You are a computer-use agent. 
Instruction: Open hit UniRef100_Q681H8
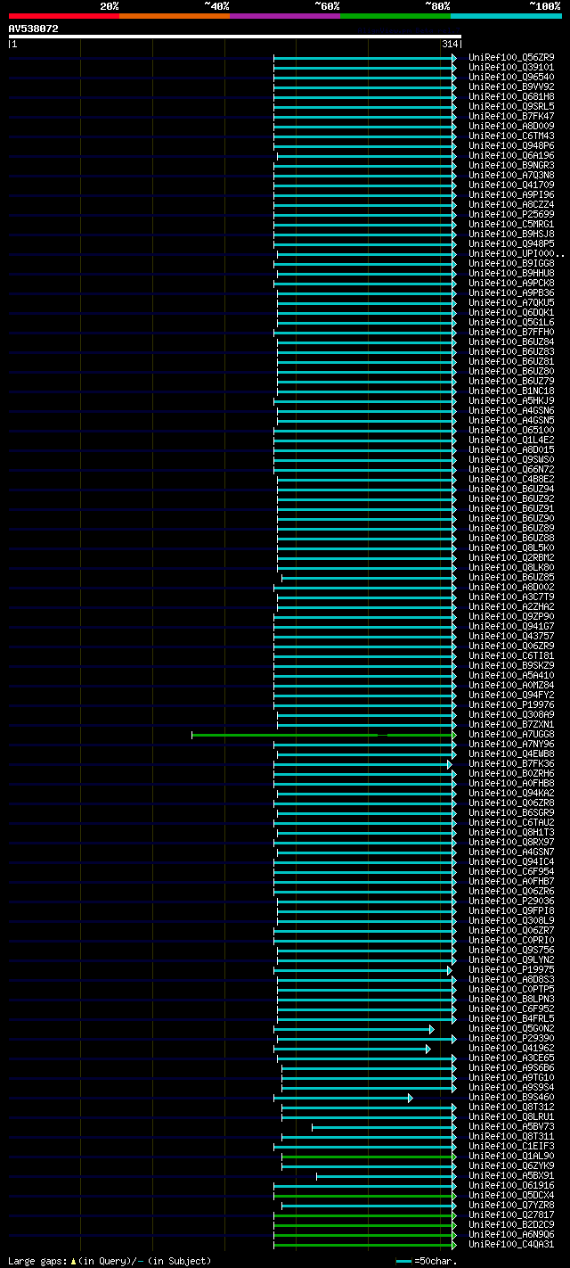[511, 96]
